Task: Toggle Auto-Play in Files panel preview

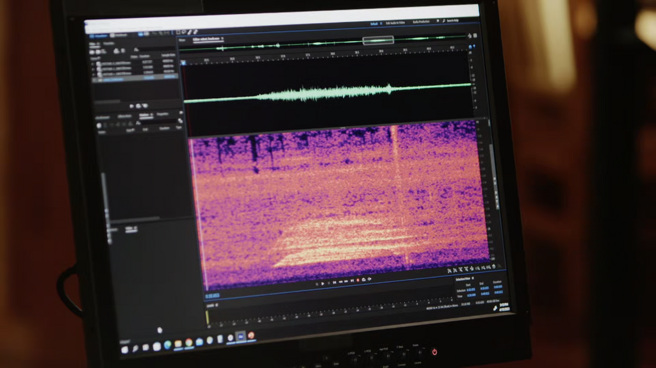Action: pyautogui.click(x=145, y=106)
